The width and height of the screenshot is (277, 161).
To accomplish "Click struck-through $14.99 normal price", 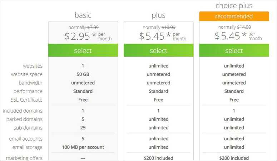I will (244, 27).
